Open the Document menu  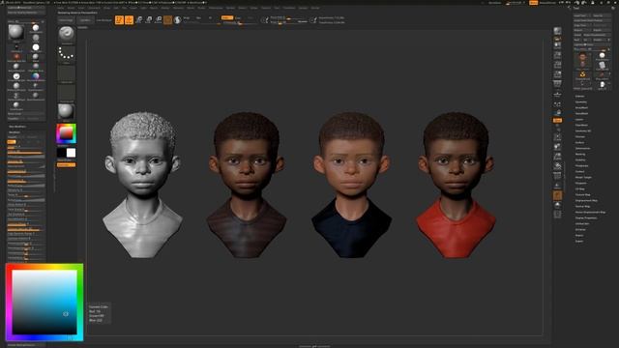94,8
